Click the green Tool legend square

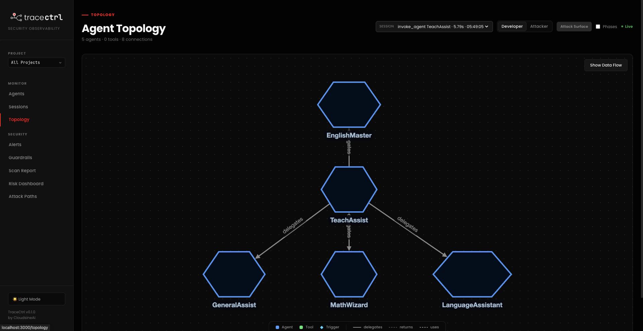301,327
